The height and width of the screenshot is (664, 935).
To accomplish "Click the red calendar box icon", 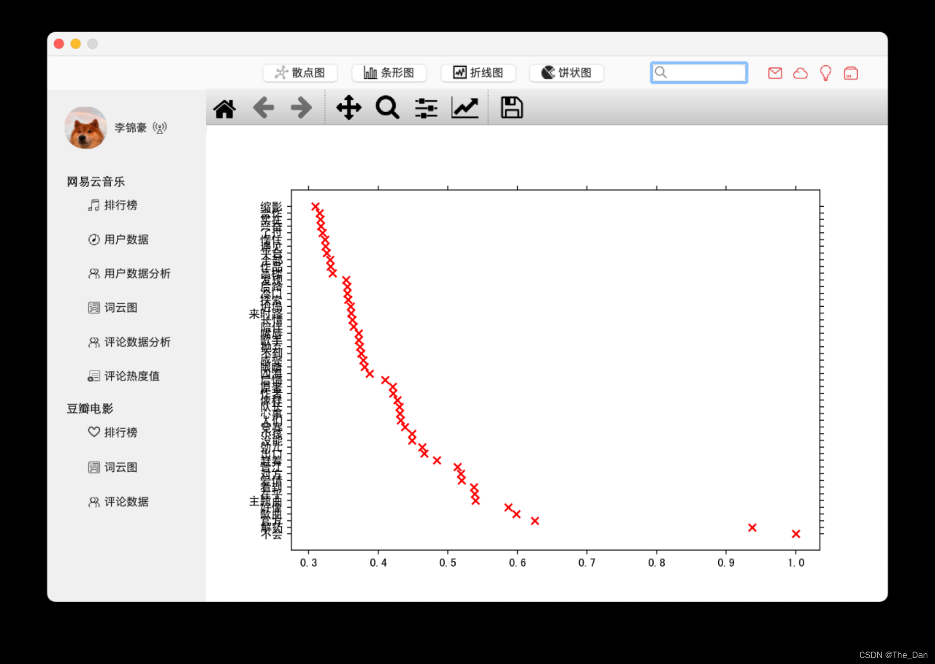I will point(851,73).
